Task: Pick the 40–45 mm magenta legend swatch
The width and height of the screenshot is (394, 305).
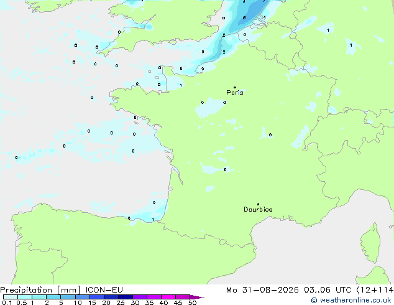Action: (168, 297)
